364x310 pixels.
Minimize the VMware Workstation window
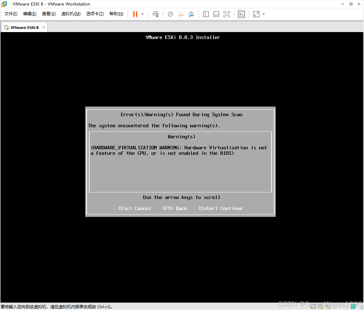click(343, 4)
